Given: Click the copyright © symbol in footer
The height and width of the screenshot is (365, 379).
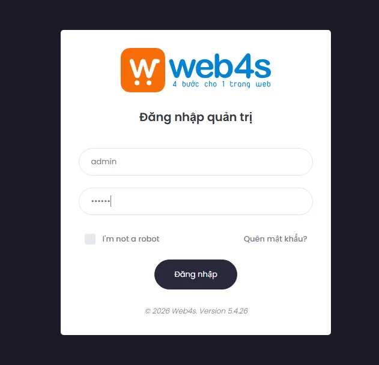Looking at the screenshot, I should pyautogui.click(x=148, y=311).
